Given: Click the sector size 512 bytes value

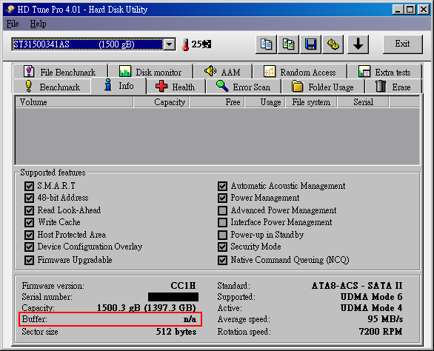Looking at the screenshot, I should [x=176, y=332].
